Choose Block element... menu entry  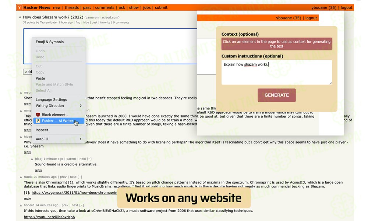click(x=59, y=115)
